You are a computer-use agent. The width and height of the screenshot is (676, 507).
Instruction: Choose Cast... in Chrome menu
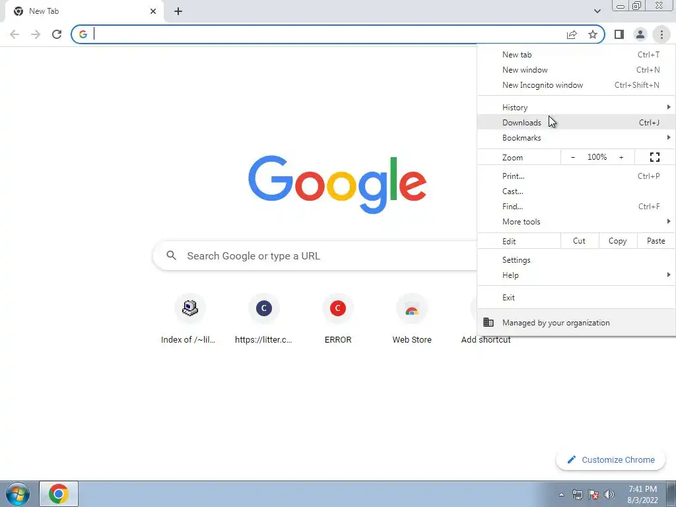point(576,191)
